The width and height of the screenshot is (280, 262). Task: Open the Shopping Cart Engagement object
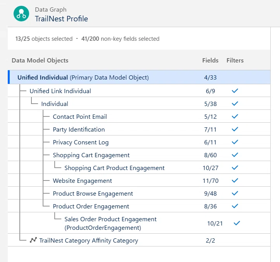point(91,155)
